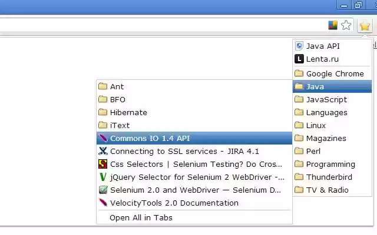Expand the Google Chrome bookmark folder
Image resolution: width=377 pixels, height=235 pixels.
[x=332, y=73]
